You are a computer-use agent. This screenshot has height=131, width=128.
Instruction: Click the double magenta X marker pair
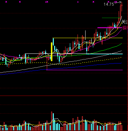(x=46, y=2)
